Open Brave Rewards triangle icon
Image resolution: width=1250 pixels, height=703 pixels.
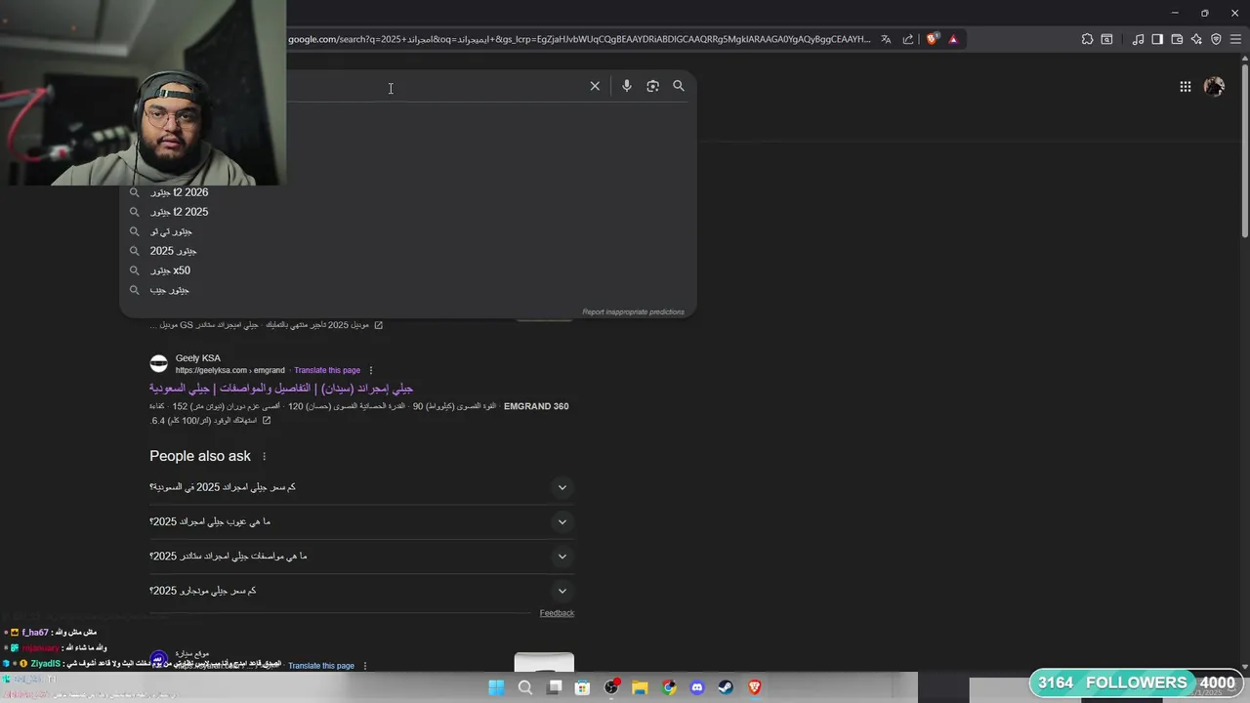(953, 39)
